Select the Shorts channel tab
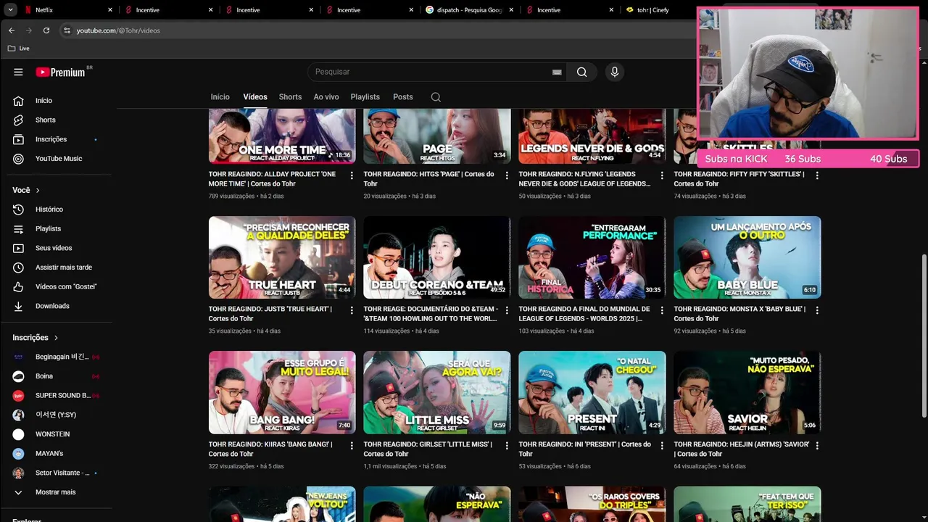 (290, 97)
